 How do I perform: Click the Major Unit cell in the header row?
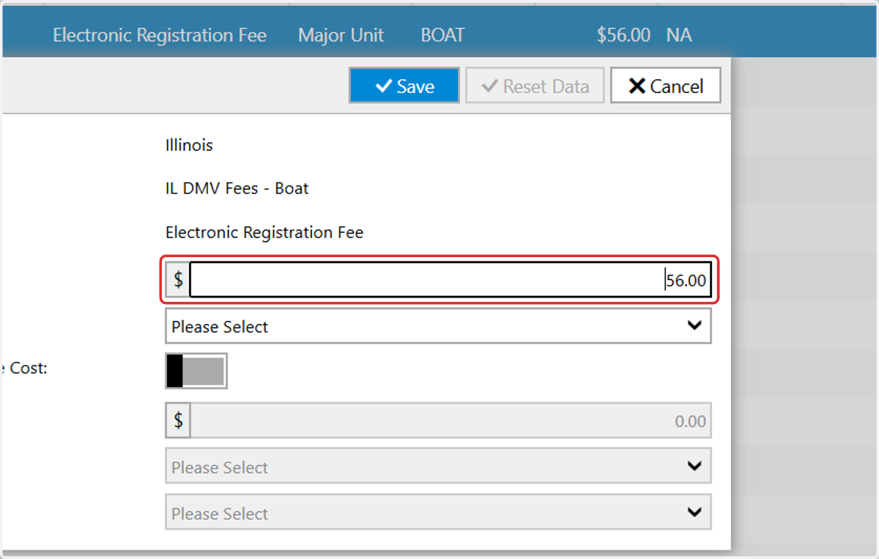tap(341, 35)
